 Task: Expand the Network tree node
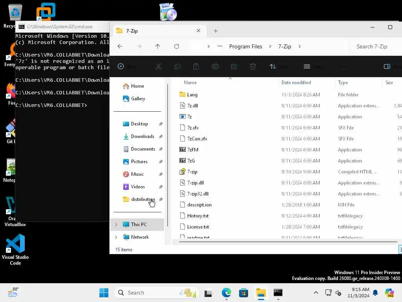point(116,237)
